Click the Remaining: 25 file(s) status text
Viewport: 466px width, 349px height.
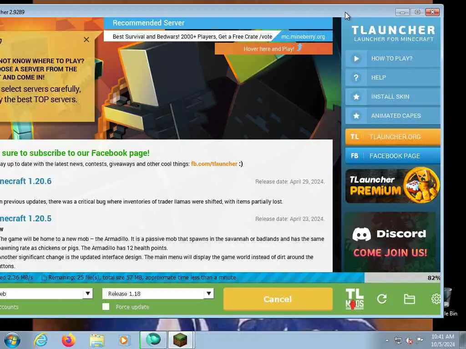pyautogui.click(x=142, y=278)
